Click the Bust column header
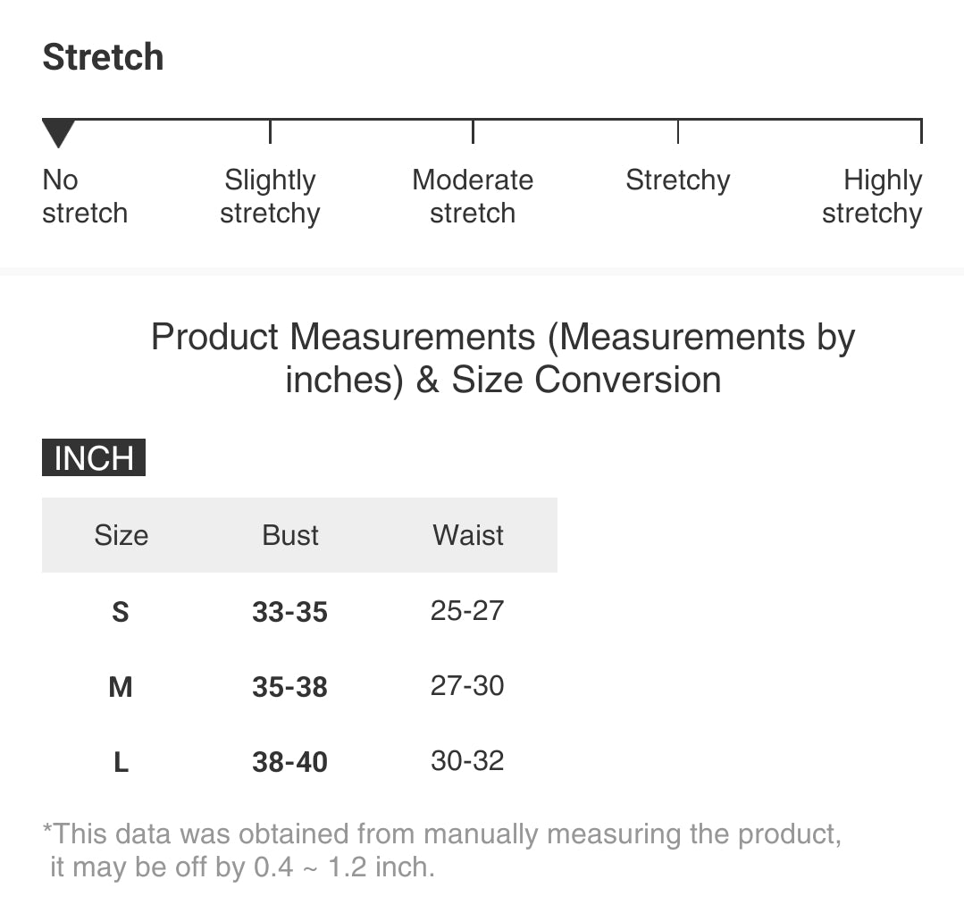The height and width of the screenshot is (913, 964). (290, 535)
